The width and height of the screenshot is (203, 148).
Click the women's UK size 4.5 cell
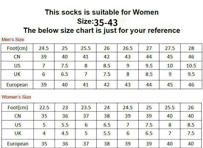pyautogui.click(x=65, y=133)
